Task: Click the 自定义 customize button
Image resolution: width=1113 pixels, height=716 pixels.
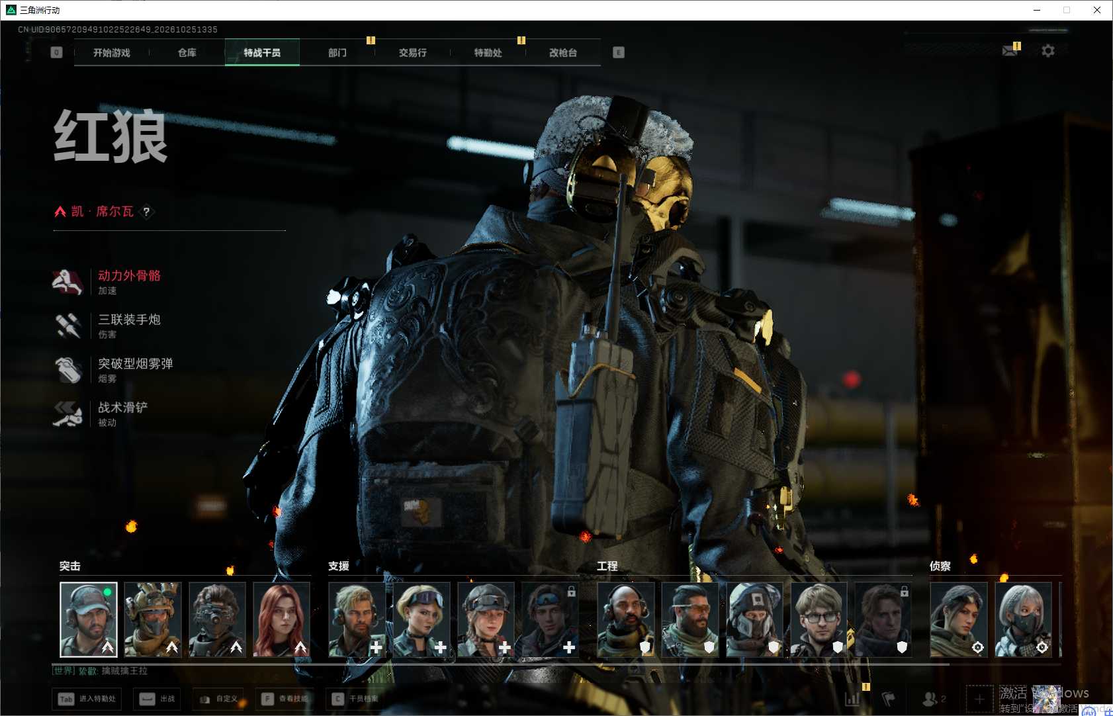Action: click(x=218, y=699)
